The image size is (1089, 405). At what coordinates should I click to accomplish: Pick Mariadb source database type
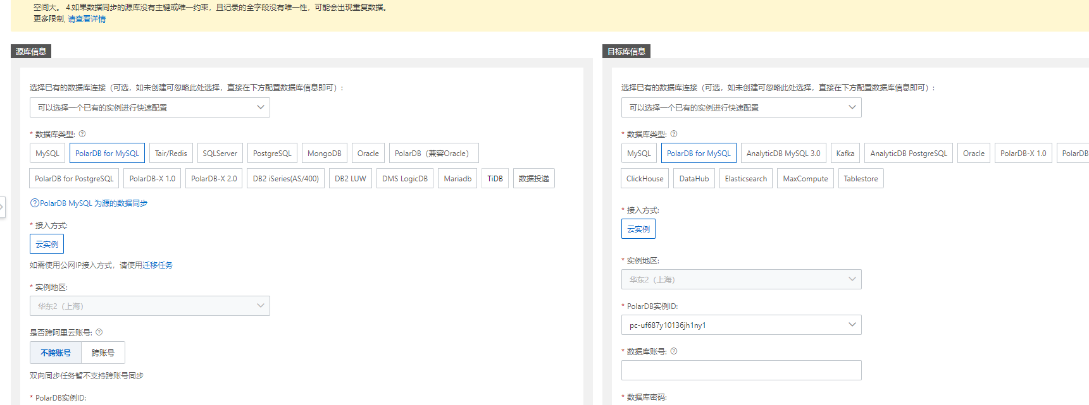pos(457,179)
